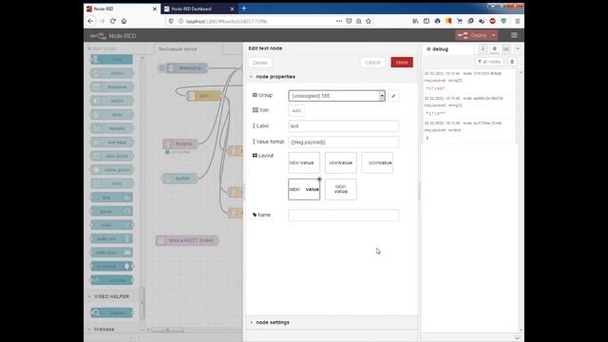Image resolution: width=608 pixels, height=342 pixels.
Task: Select the gauge node in palette
Action: pos(112,211)
